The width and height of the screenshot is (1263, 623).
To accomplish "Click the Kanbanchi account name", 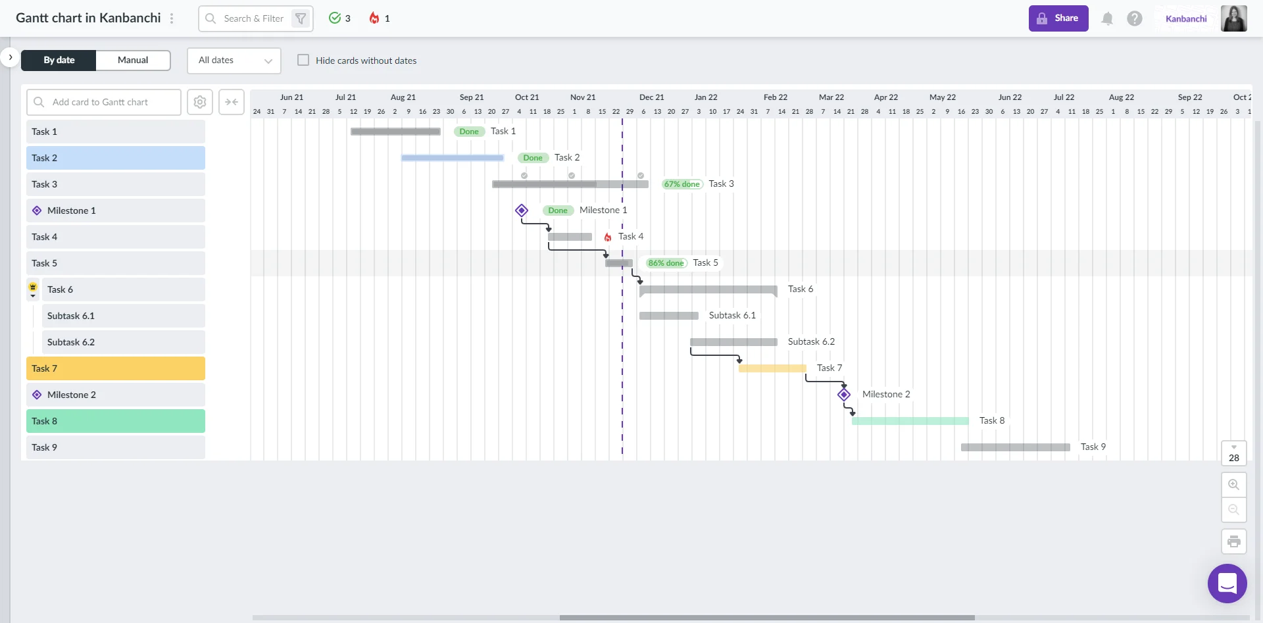I will [x=1185, y=18].
